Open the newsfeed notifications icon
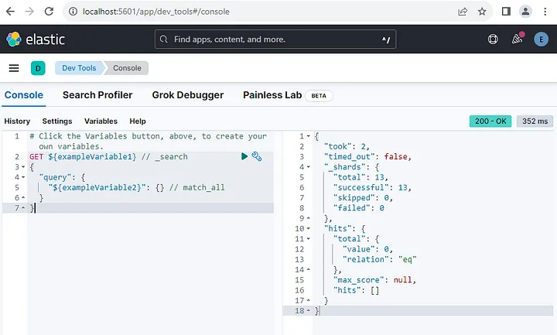The image size is (557, 335). pos(517,39)
